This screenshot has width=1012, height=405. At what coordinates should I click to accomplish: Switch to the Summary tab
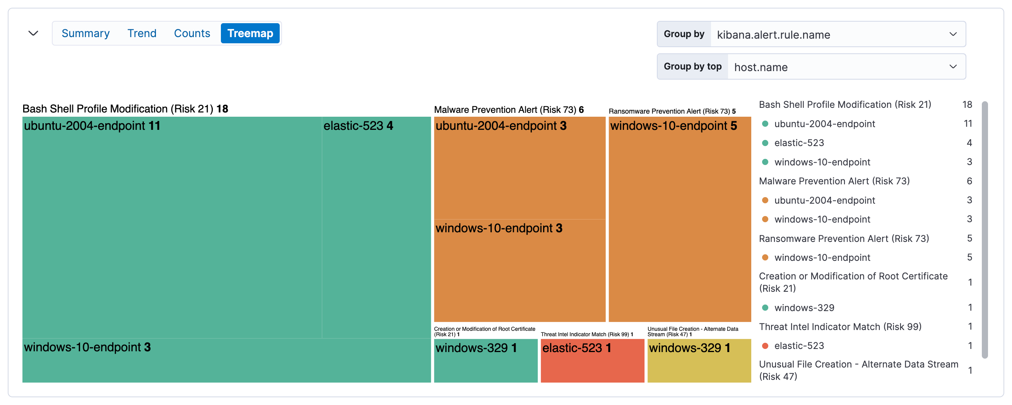pos(85,33)
